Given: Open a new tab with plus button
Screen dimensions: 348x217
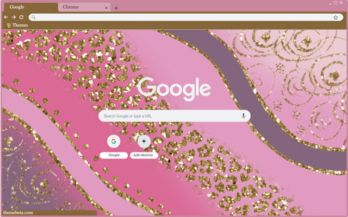Looking at the screenshot, I should (x=116, y=8).
